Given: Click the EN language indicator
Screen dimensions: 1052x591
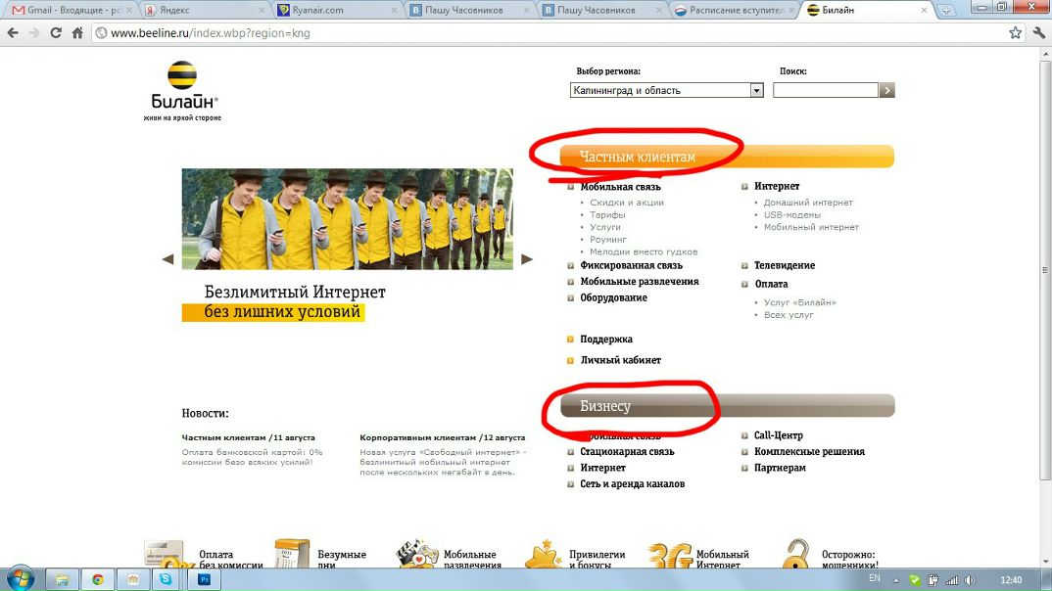Looking at the screenshot, I should 874,578.
